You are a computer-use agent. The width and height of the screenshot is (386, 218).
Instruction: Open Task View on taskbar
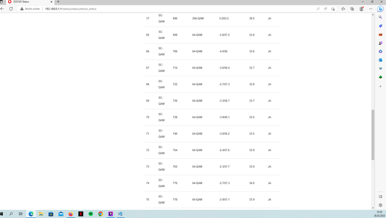pyautogui.click(x=20, y=214)
